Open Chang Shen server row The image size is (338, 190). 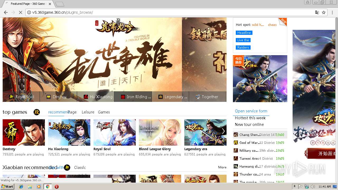[260, 135]
